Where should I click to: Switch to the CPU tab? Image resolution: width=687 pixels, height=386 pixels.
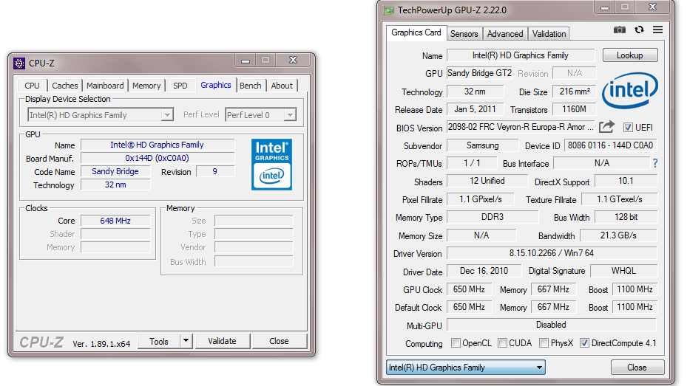coord(32,86)
